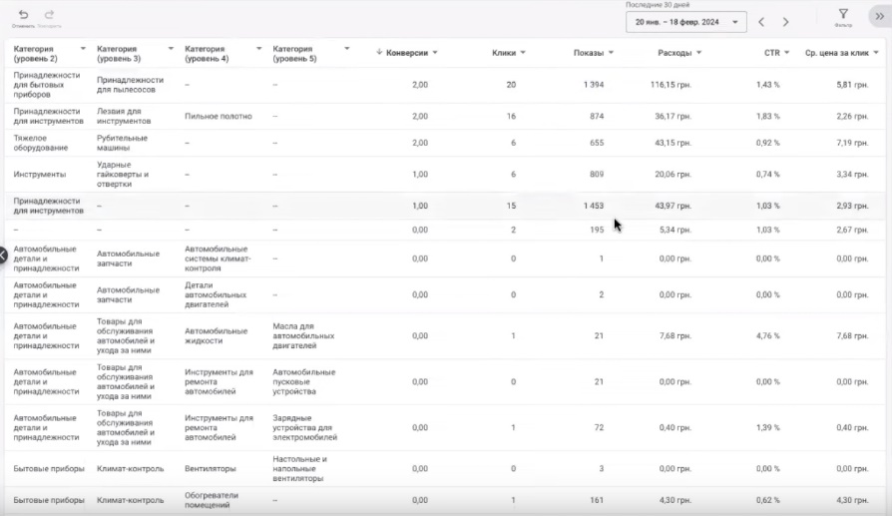Click the Клики column header

[504, 52]
